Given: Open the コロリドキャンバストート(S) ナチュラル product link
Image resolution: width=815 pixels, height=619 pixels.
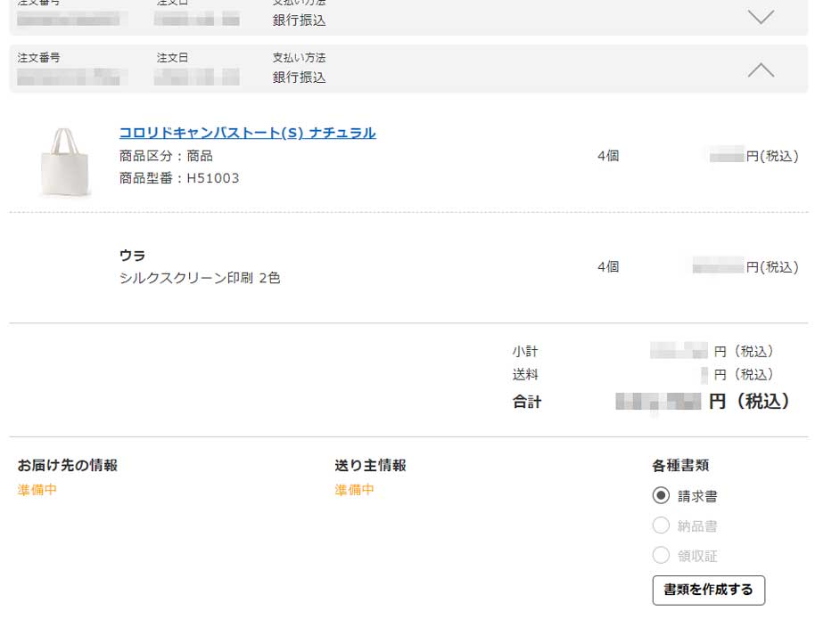Looking at the screenshot, I should 247,133.
